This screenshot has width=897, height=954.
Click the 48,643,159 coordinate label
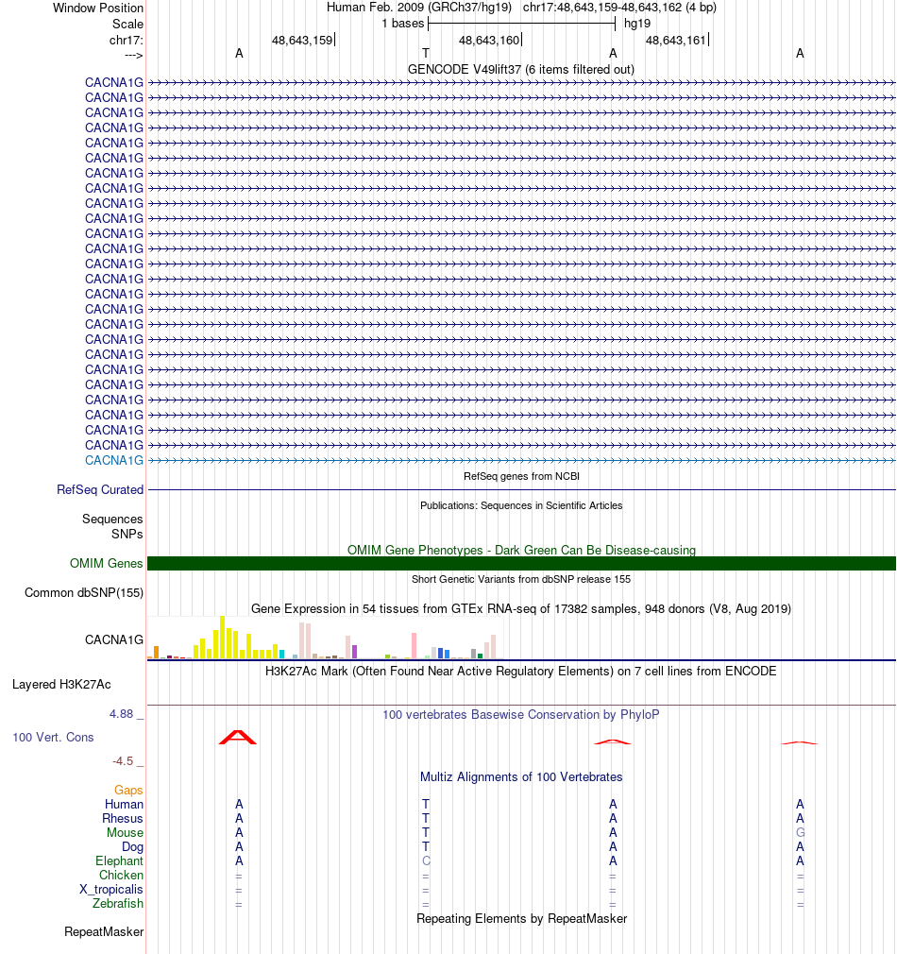301,41
